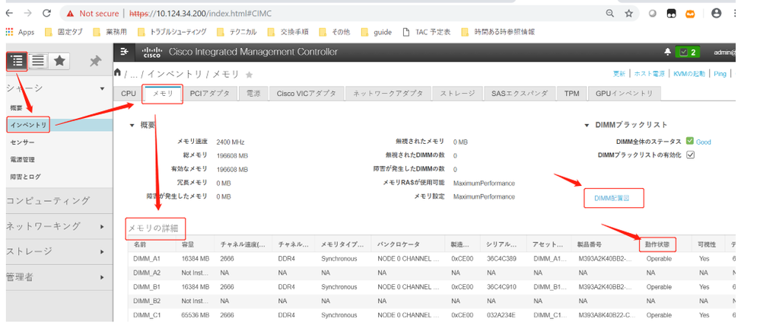Click the black square extension icon
This screenshot has width=760, height=332.
point(671,14)
